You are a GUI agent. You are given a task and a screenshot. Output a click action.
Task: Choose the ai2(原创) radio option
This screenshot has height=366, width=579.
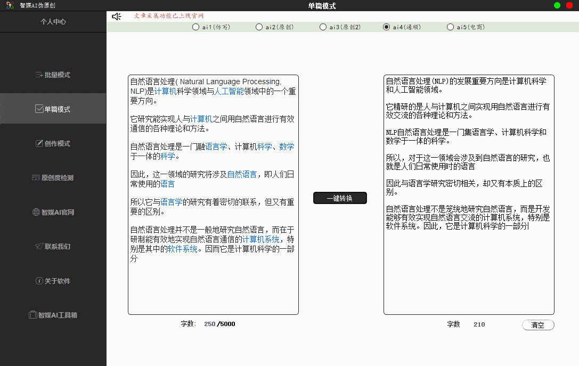coord(259,27)
